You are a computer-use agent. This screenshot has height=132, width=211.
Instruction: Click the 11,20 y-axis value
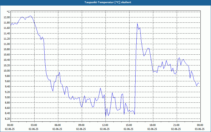coord(7,39)
